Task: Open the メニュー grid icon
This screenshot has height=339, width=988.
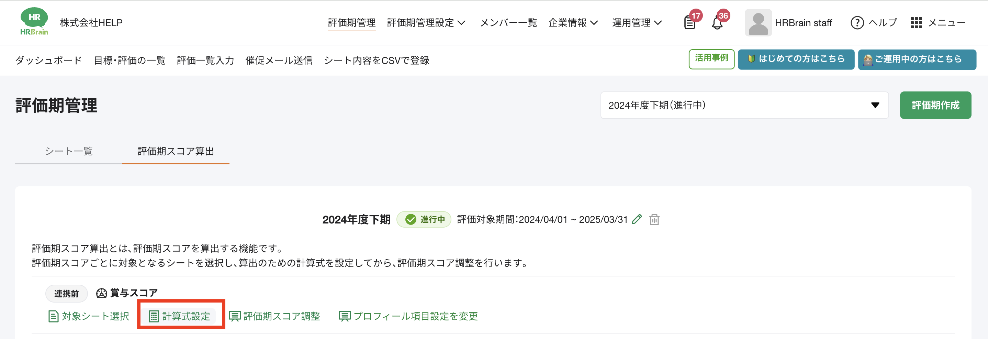Action: [916, 23]
